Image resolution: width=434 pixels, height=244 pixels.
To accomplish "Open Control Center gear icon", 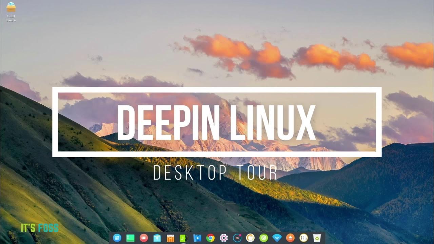I will point(223,238).
